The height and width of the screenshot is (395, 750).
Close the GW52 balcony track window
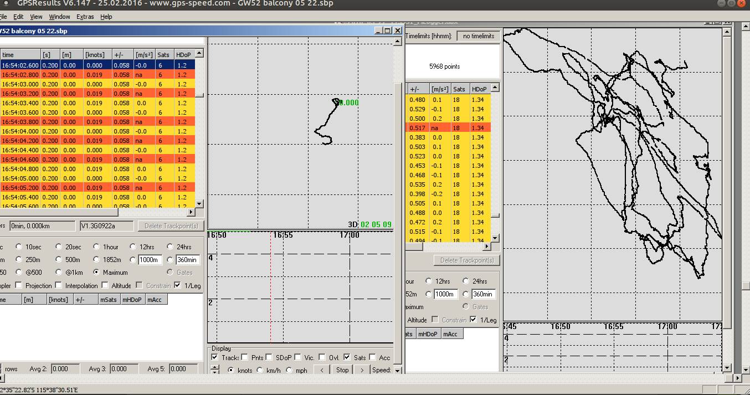(x=397, y=30)
